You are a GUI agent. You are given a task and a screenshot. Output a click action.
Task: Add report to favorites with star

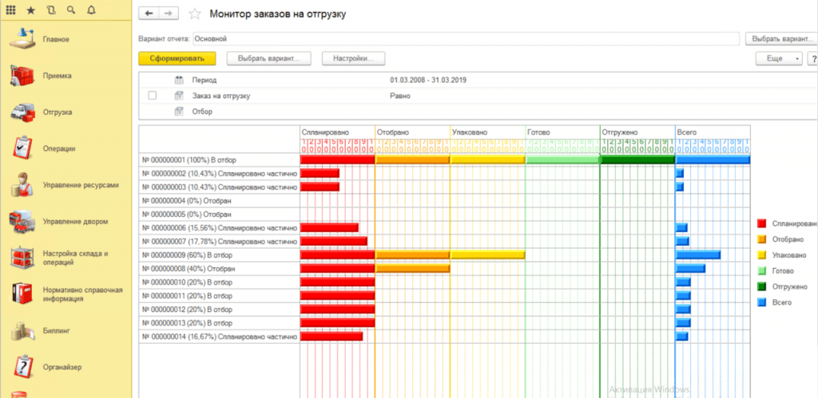[194, 14]
